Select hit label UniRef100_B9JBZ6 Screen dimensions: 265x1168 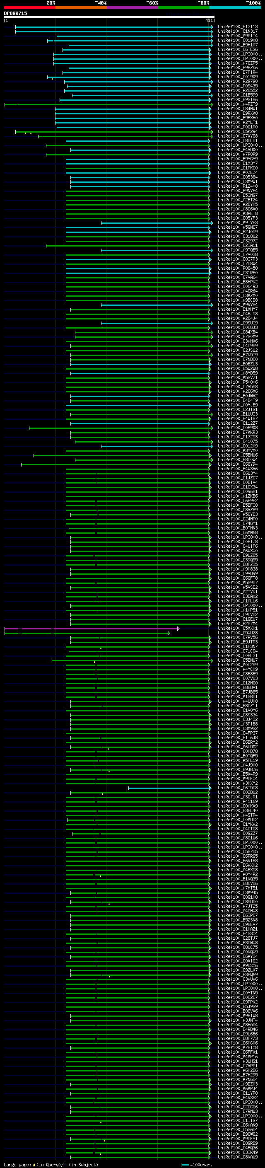click(237, 770)
